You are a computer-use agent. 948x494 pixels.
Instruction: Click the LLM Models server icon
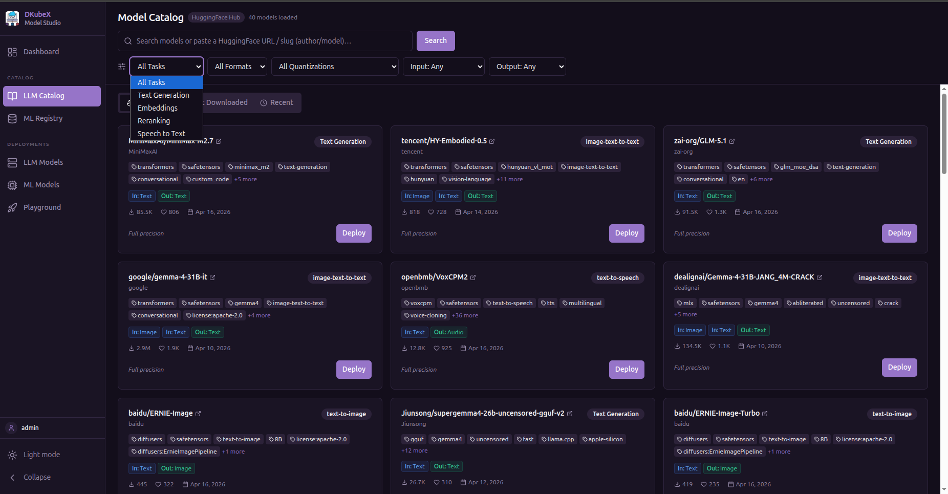pyautogui.click(x=12, y=162)
